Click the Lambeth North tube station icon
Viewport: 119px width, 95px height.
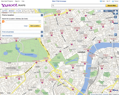(102, 68)
